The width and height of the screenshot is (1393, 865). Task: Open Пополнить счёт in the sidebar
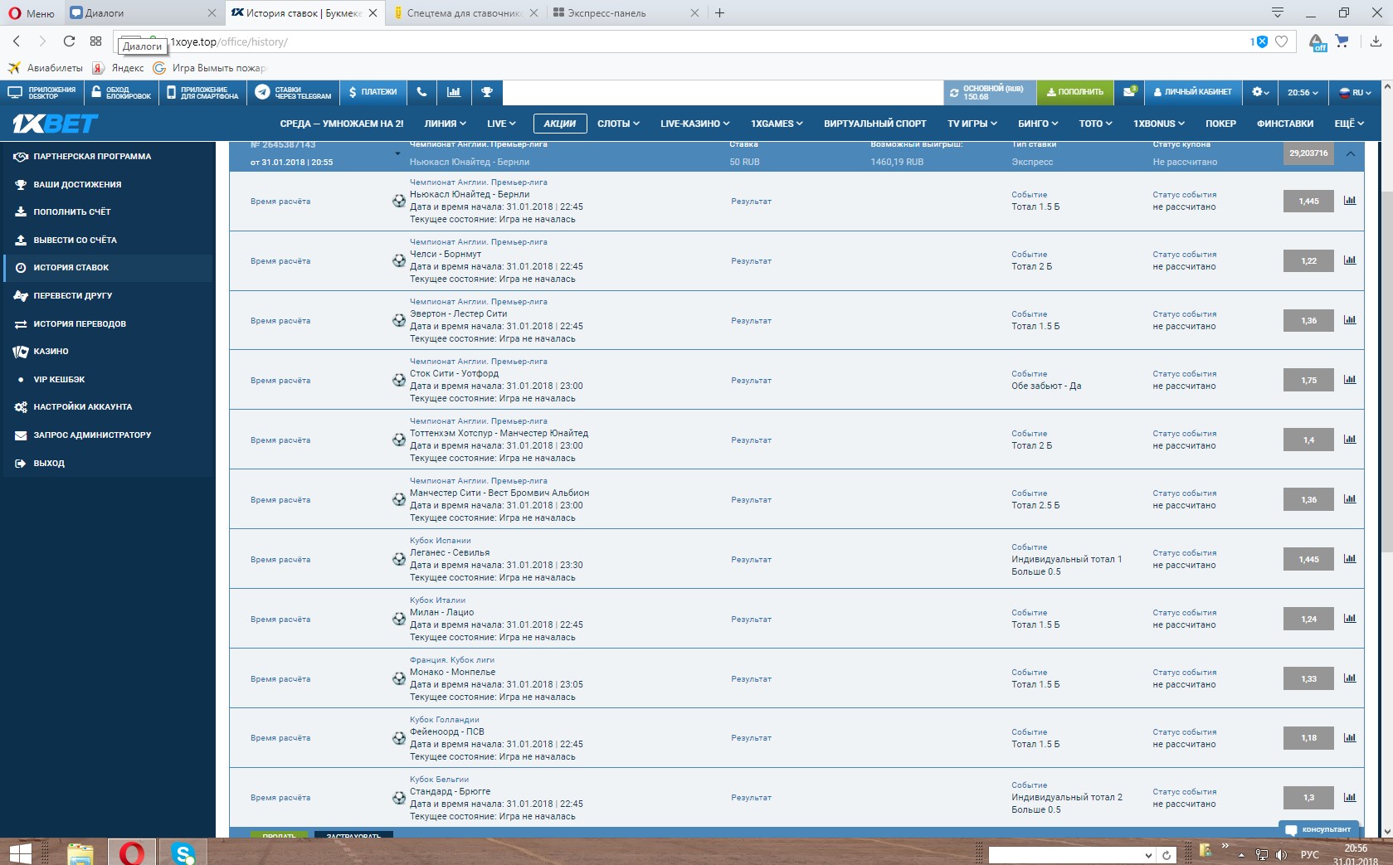[77, 211]
